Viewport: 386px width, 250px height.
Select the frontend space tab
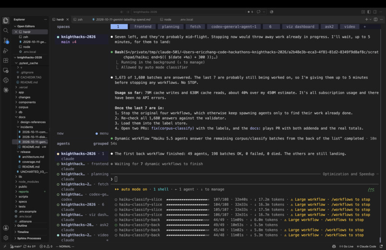coord(143,26)
